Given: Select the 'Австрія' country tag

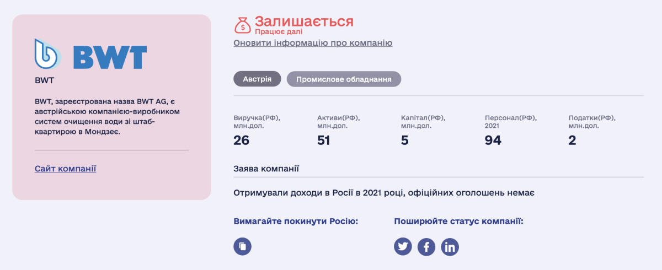Looking at the screenshot, I should pos(257,79).
